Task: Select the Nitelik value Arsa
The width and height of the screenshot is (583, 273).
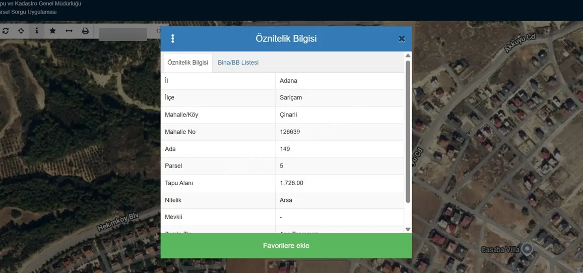Action: click(286, 200)
